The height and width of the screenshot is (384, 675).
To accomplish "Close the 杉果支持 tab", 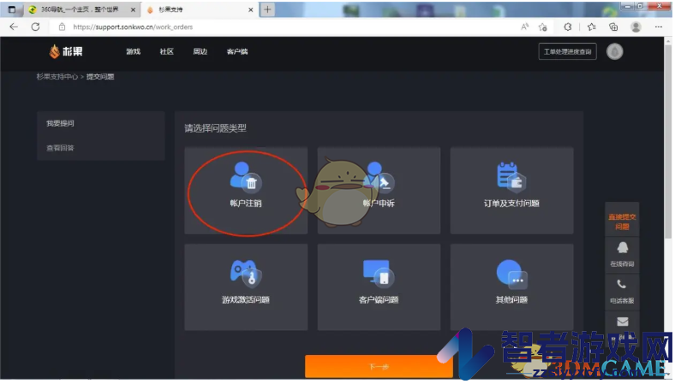I will [x=250, y=9].
